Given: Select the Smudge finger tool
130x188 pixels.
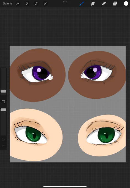Looking at the screenshot, I should click(93, 4).
